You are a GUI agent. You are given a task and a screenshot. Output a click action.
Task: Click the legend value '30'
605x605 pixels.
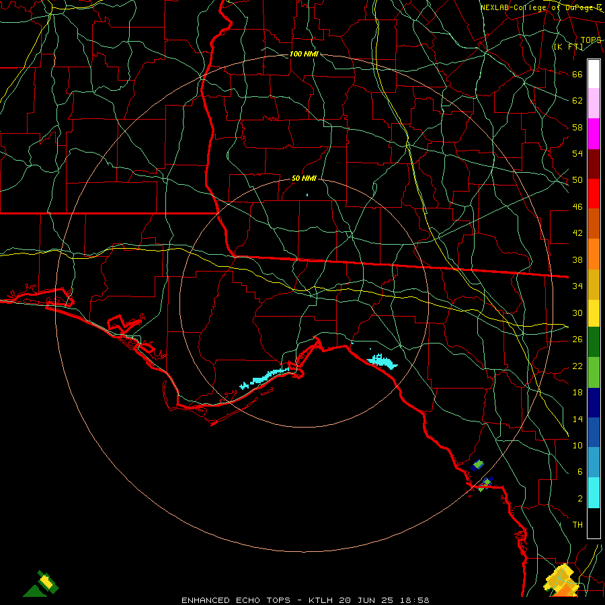pyautogui.click(x=577, y=313)
